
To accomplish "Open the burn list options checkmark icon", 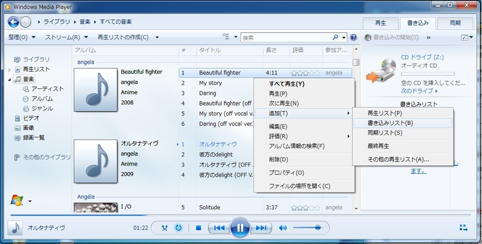I will click(x=465, y=38).
